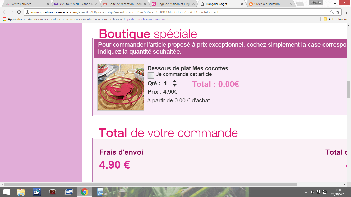Image resolution: width=351 pixels, height=197 pixels.
Task: Open File Explorer from the taskbar
Action: [x=21, y=192]
